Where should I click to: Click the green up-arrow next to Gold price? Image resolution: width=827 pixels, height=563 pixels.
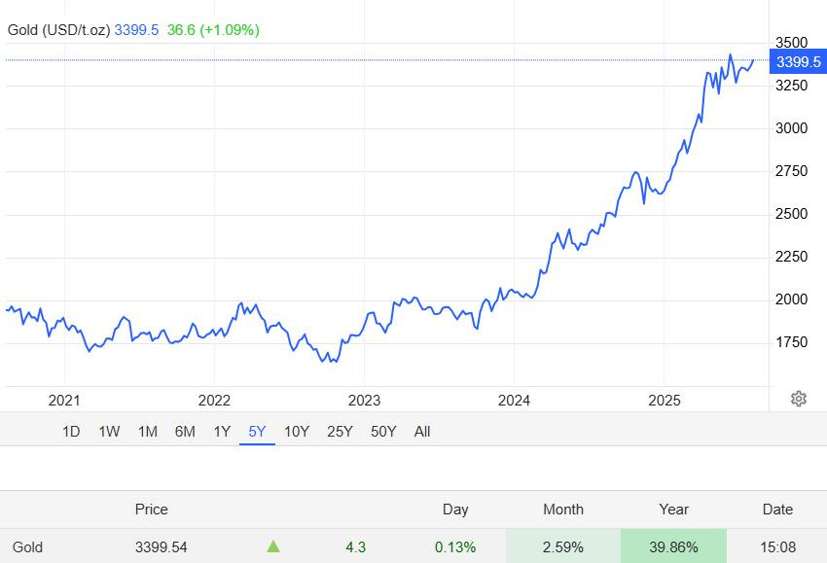(x=273, y=546)
